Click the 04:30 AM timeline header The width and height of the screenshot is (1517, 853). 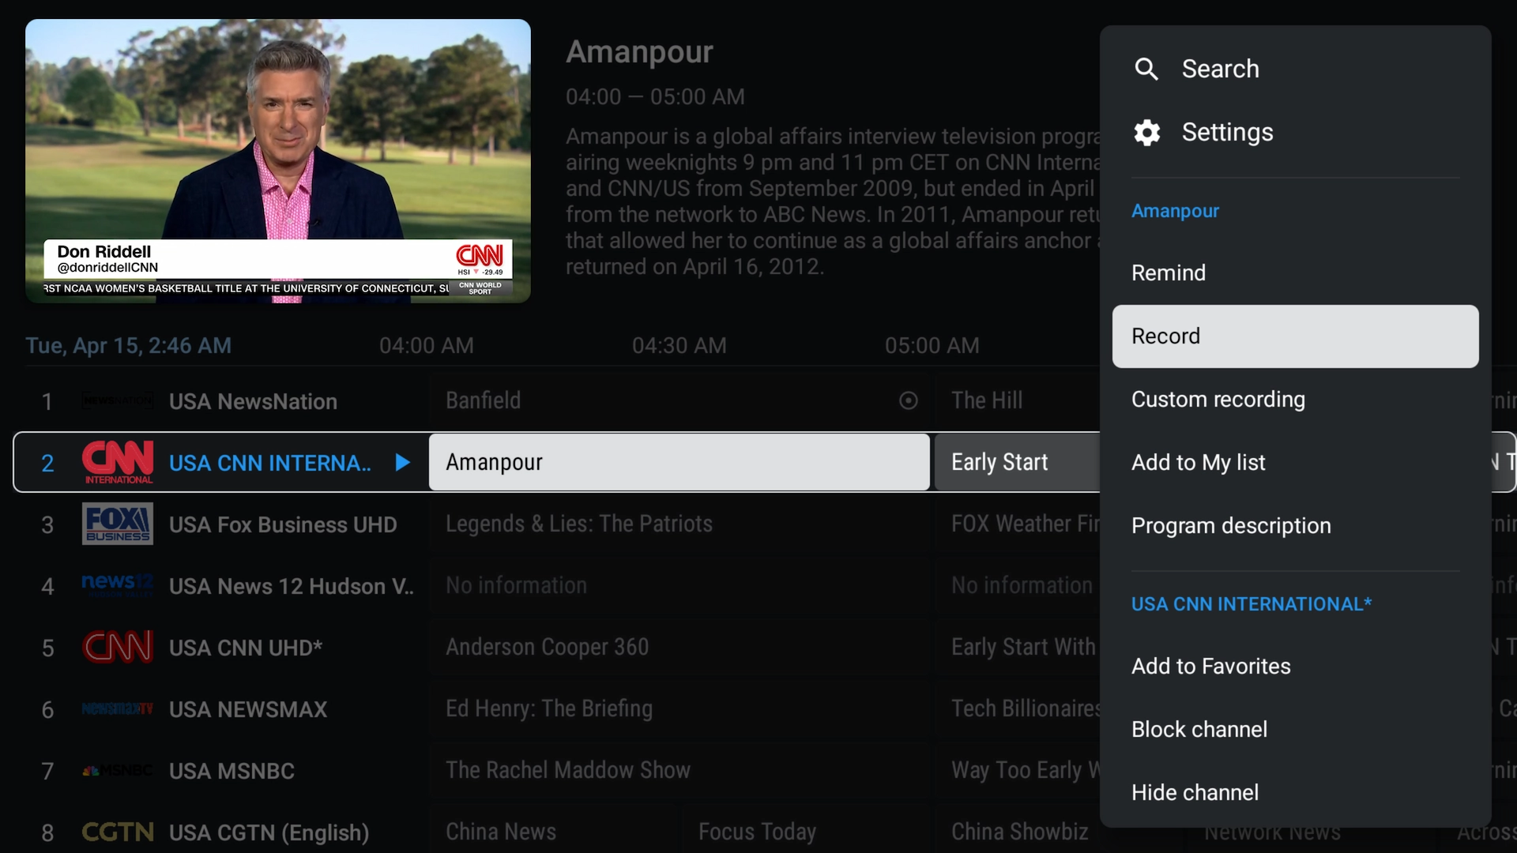(679, 346)
